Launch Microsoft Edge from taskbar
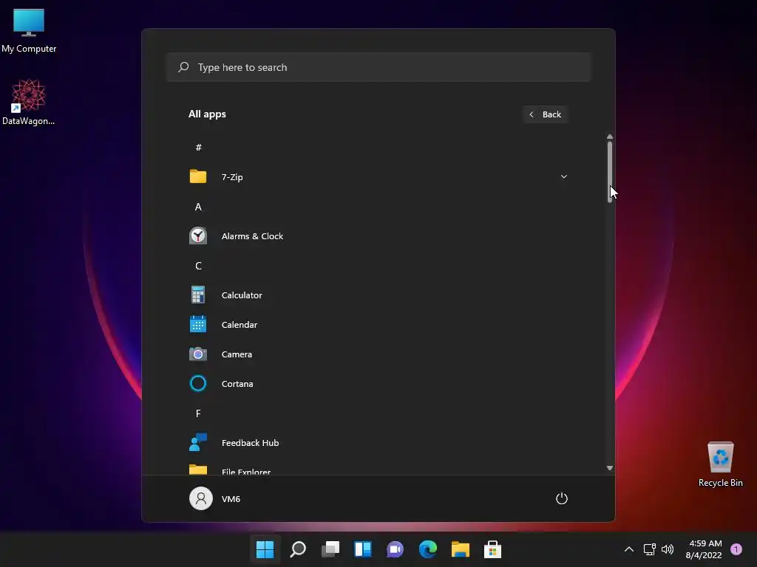The image size is (757, 567). point(428,549)
